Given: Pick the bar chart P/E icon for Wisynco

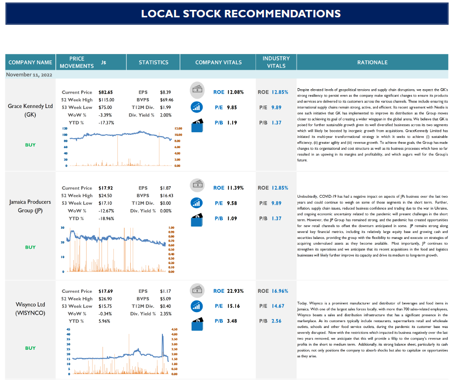Looking at the screenshot, I should (x=197, y=306).
